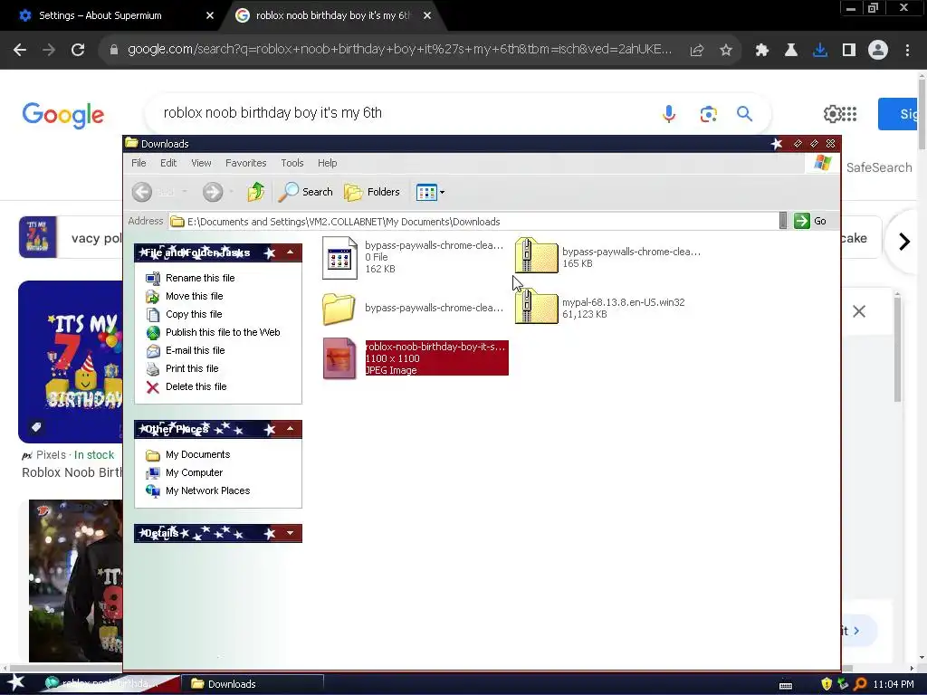Viewport: 927px width, 695px height.
Task: Advance the suggestion chips with right chevron
Action: pyautogui.click(x=904, y=241)
